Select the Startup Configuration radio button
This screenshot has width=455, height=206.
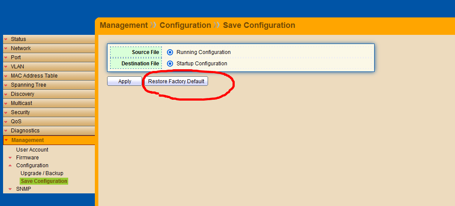[170, 64]
